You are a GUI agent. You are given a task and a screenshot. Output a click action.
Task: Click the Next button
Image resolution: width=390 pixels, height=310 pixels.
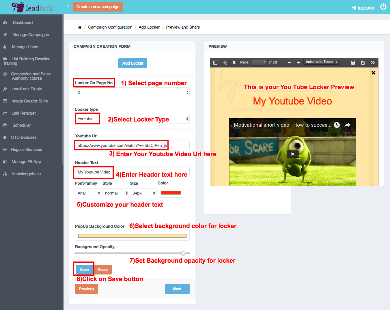(177, 289)
